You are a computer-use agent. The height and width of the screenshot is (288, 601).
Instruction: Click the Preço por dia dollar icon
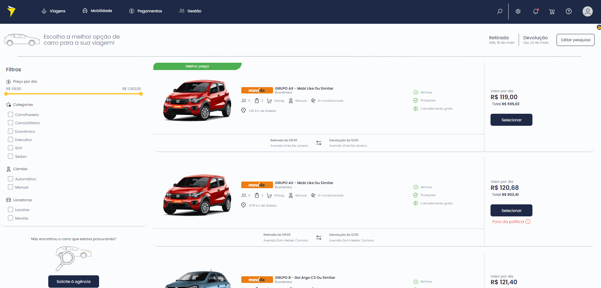pos(9,82)
